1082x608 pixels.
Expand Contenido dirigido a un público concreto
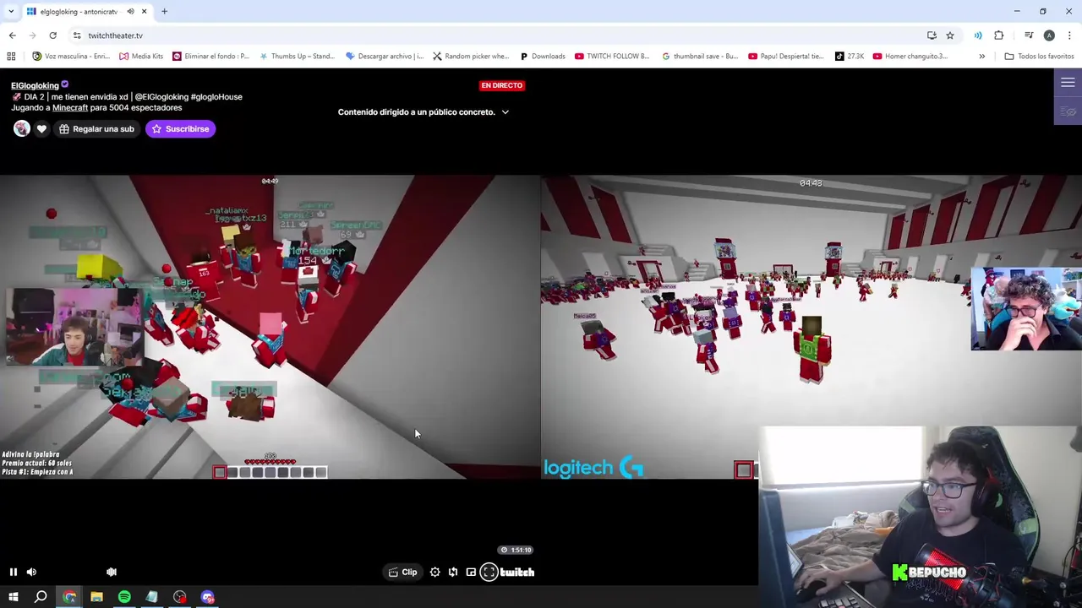[x=424, y=111]
